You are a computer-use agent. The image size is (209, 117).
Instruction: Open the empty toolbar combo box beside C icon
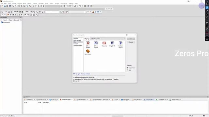pos(52,12)
